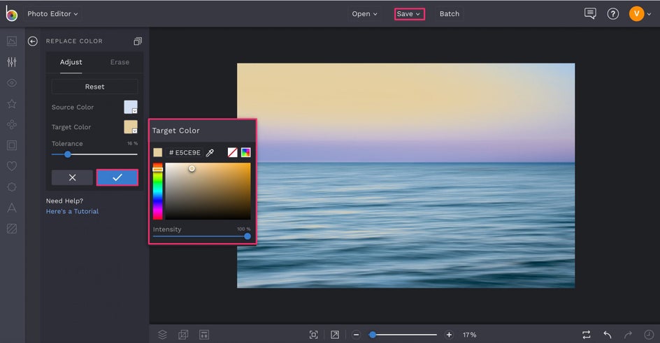Expand the Save dropdown menu
660x343 pixels.
click(409, 14)
